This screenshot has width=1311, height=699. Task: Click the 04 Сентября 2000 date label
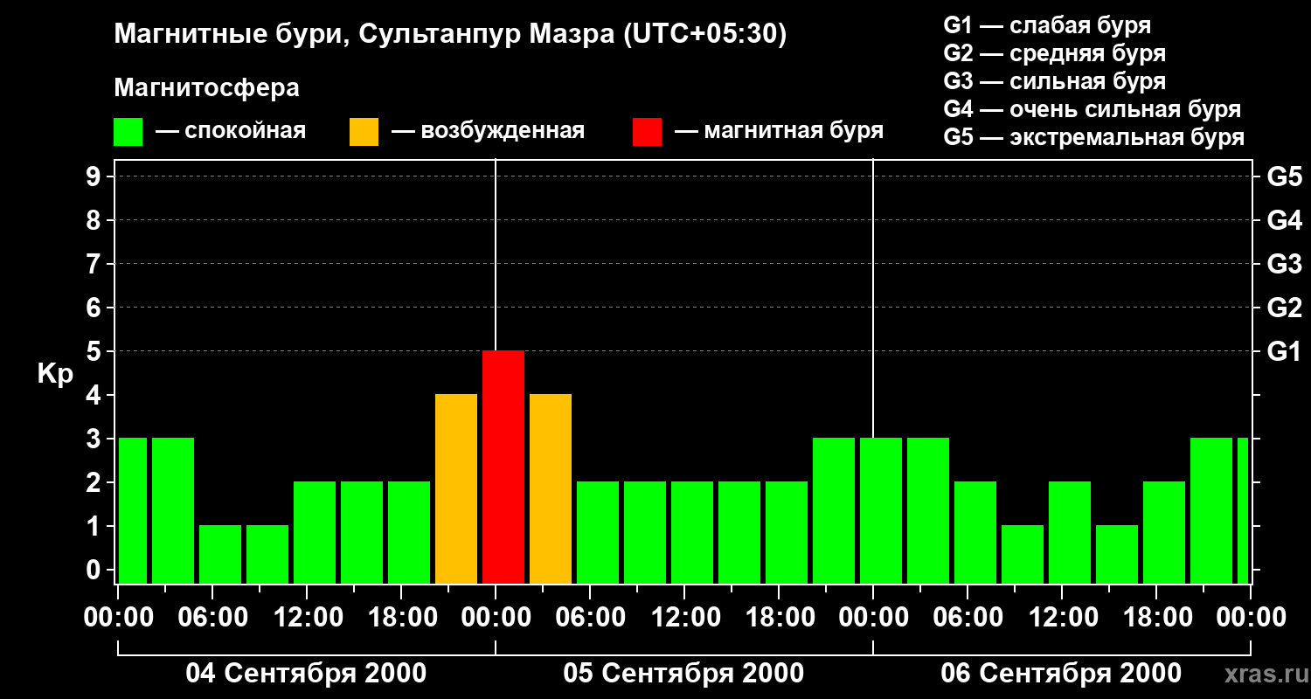[x=307, y=674]
